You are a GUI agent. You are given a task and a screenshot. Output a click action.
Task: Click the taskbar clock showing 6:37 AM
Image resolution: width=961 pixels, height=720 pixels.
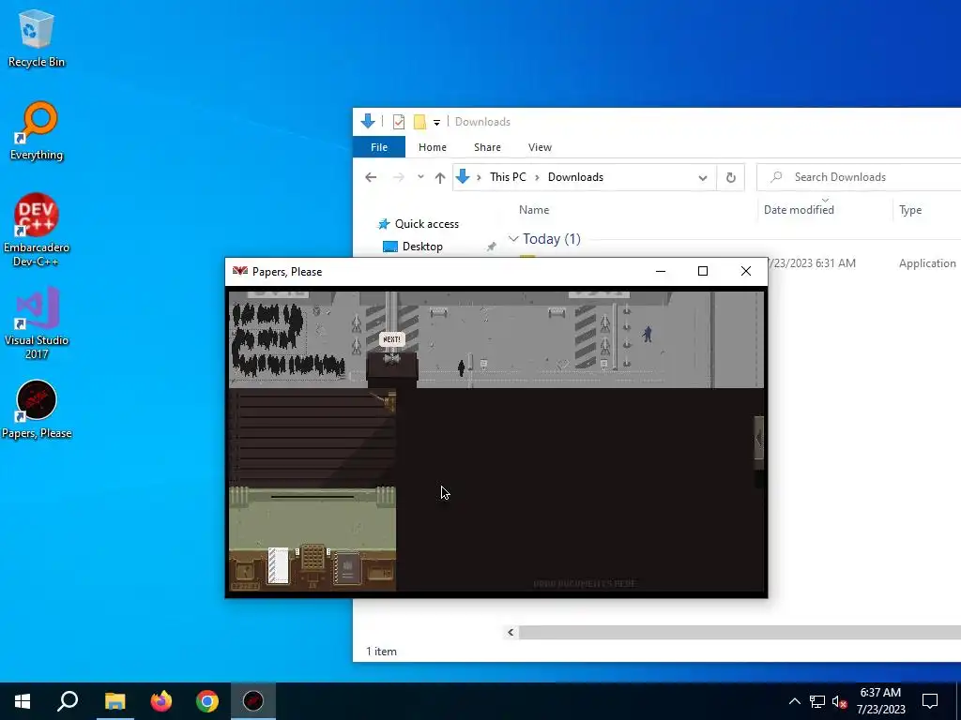[x=880, y=701]
